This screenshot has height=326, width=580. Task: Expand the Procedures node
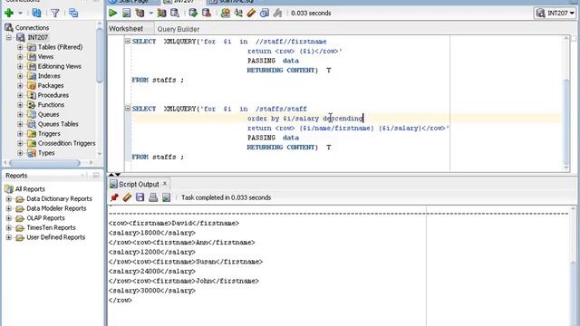click(x=20, y=95)
